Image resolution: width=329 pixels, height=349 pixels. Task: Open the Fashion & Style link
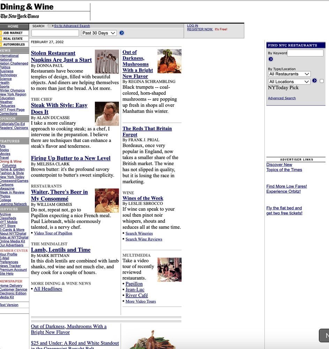[12, 173]
